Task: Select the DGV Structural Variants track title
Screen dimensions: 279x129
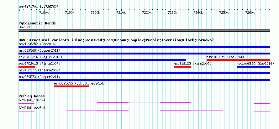Action: point(116,40)
